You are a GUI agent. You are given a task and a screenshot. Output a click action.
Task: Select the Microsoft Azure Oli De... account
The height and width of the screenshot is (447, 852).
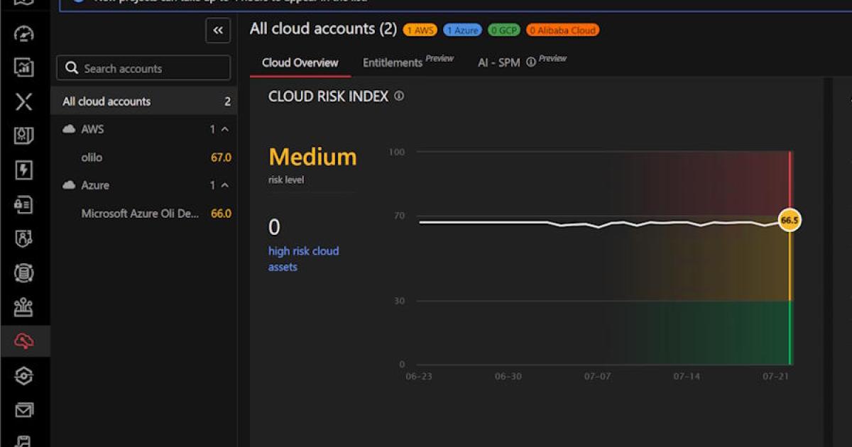point(144,213)
